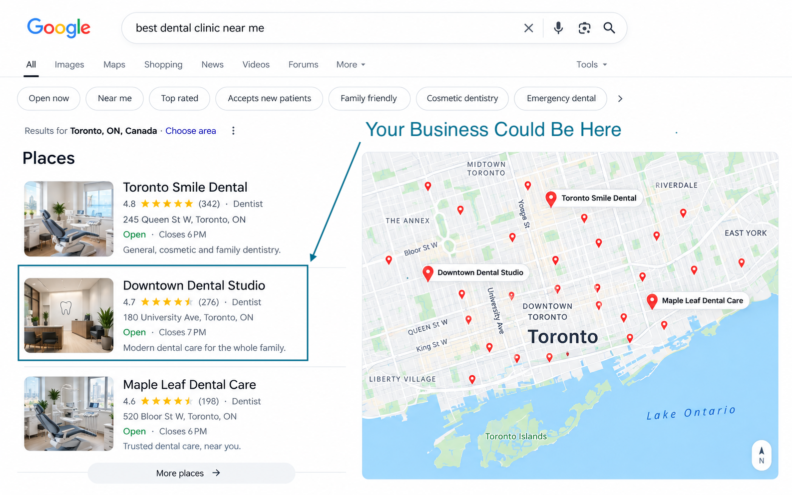Switch to the All tab
Screen dimensions: 792x495
[31, 64]
